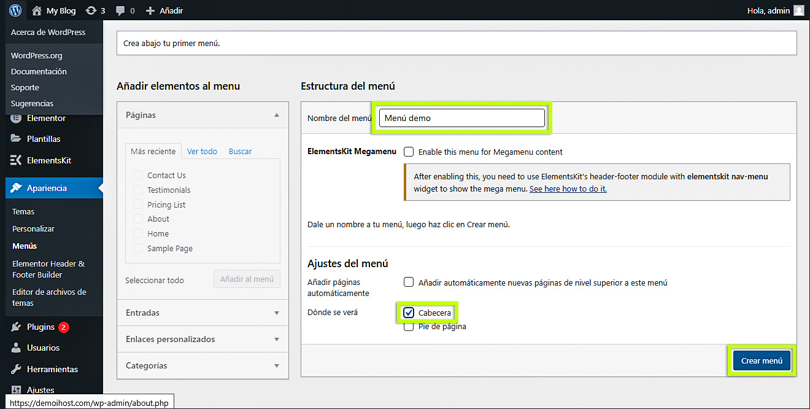Open ElementsKit from the sidebar

pos(48,160)
